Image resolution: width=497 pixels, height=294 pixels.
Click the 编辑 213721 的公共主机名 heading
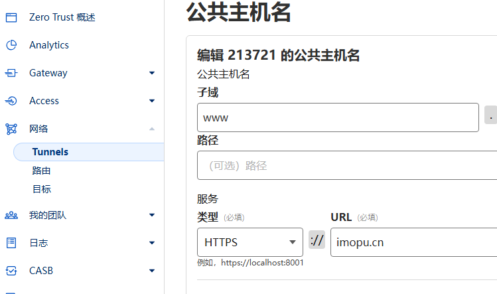click(x=278, y=55)
